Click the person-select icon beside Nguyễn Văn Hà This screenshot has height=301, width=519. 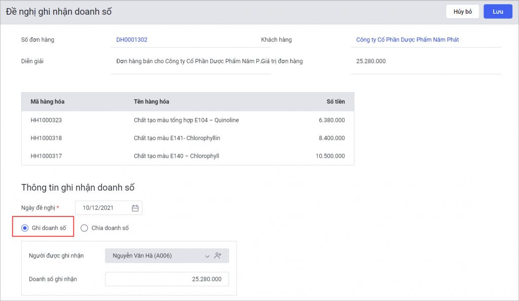click(x=218, y=256)
